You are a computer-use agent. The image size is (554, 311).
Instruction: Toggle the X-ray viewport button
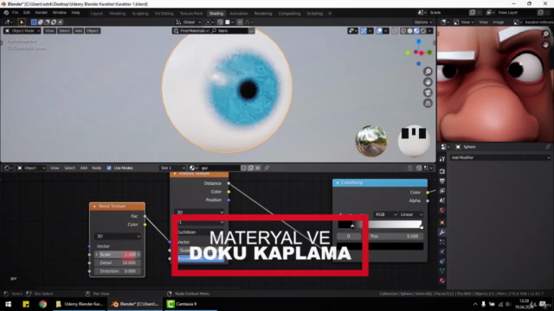pyautogui.click(x=395, y=31)
